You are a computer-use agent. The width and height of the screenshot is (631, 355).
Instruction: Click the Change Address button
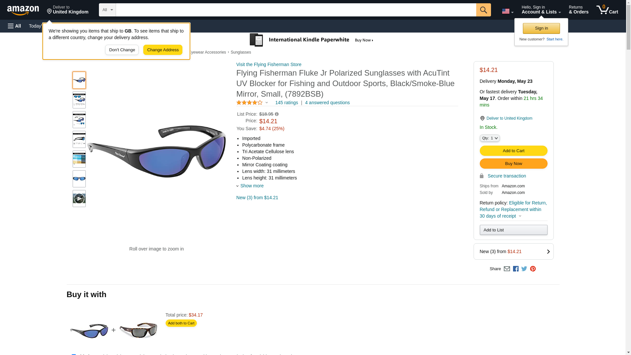(163, 50)
